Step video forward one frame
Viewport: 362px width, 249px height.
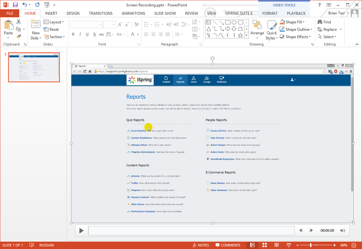[x=311, y=230]
